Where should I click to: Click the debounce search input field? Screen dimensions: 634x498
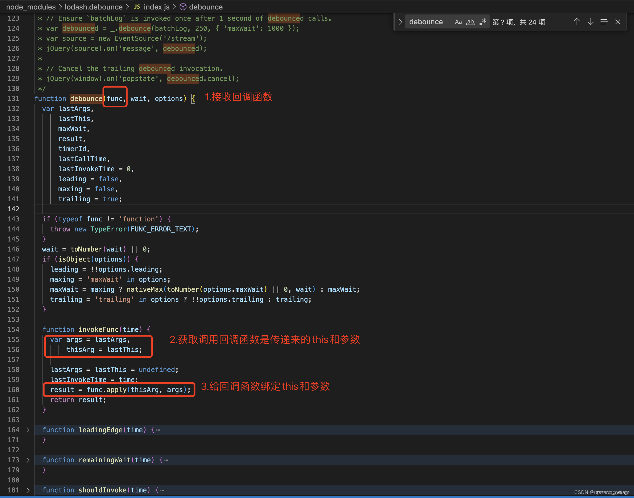coord(426,22)
